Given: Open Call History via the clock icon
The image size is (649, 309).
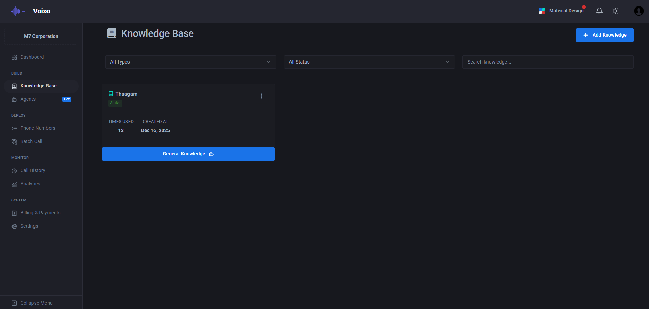Looking at the screenshot, I should point(14,170).
